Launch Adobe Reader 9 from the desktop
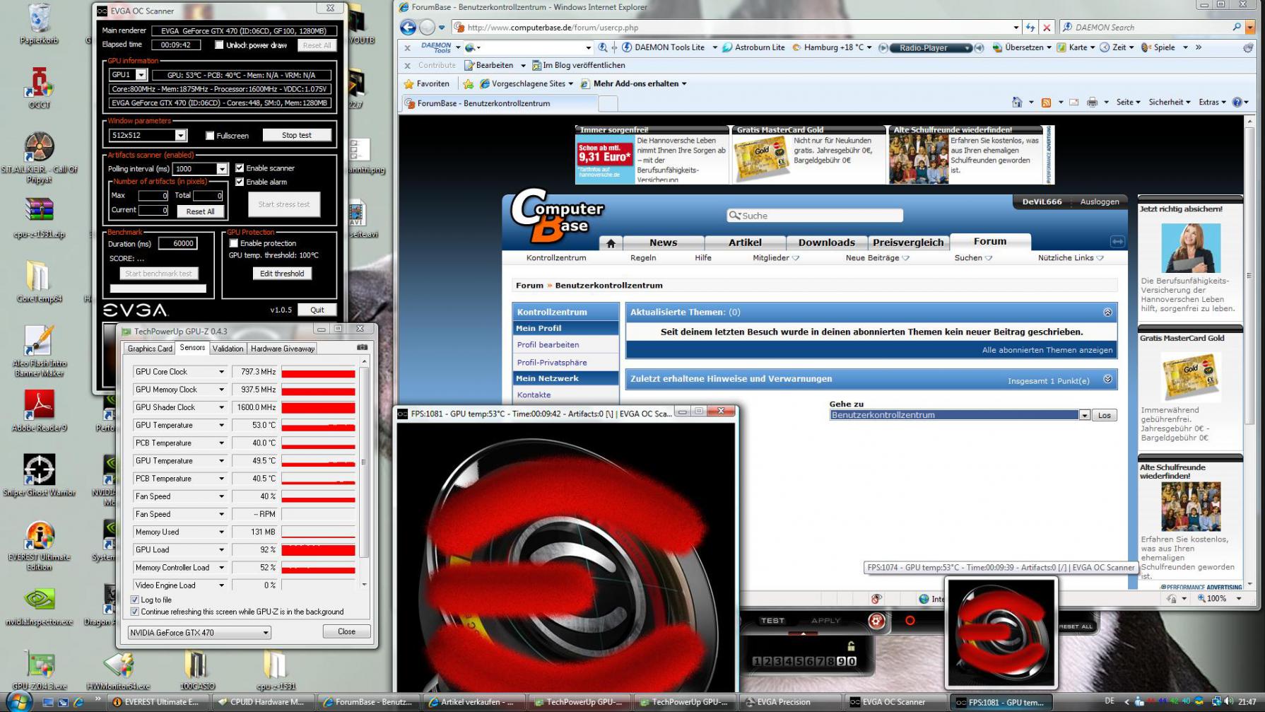The image size is (1265, 712). 39,411
